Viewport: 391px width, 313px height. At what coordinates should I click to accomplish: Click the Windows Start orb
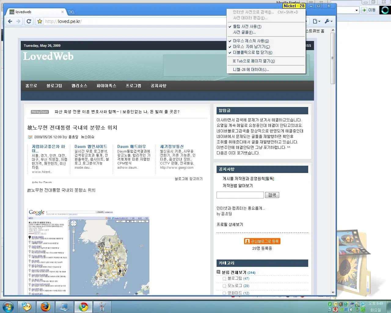[8, 306]
